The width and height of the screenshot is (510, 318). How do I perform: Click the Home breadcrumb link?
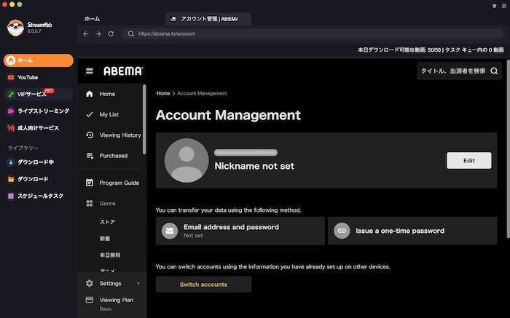pos(163,93)
